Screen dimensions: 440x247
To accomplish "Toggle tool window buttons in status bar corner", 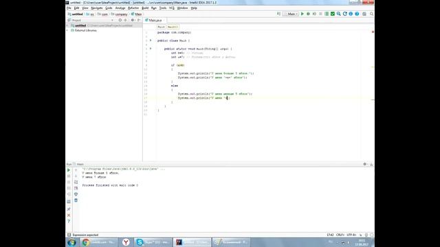I will 69,235.
